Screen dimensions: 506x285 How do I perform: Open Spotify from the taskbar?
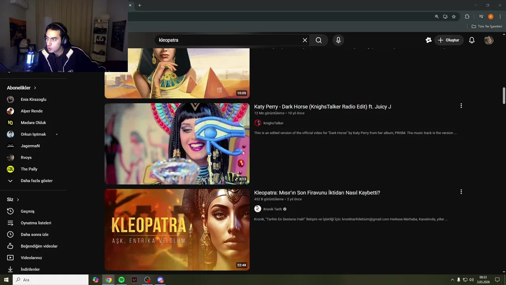(121, 280)
